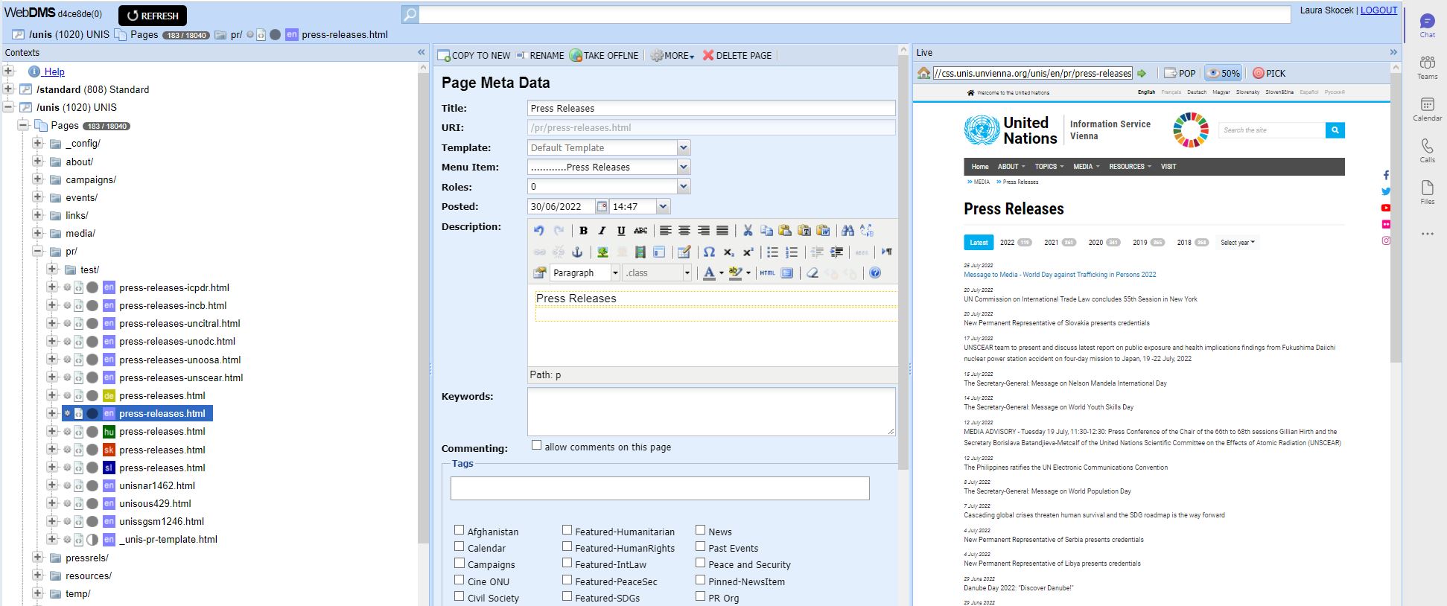Click COPY TO NEW
The height and width of the screenshot is (606, 1447).
point(474,56)
